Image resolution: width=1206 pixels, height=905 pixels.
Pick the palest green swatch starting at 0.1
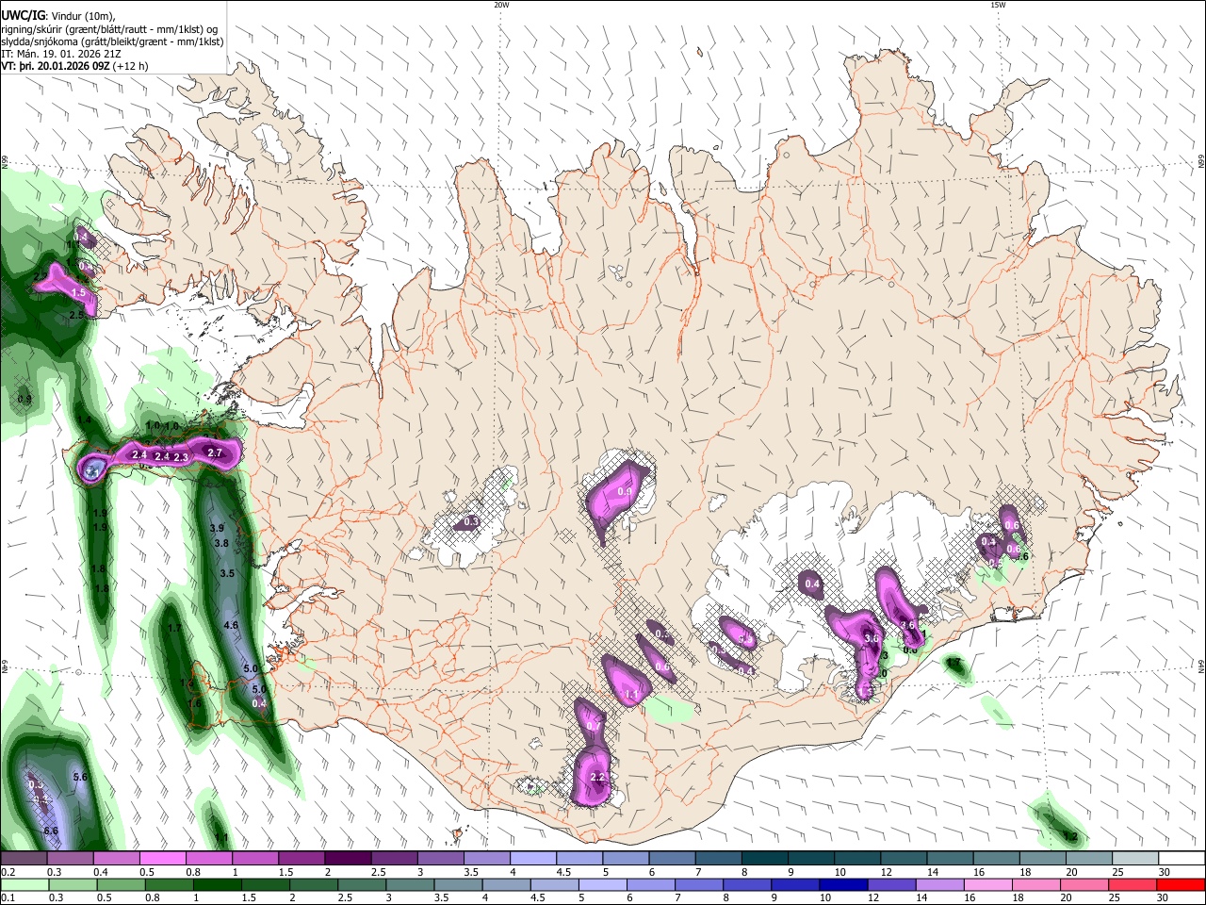(24, 885)
